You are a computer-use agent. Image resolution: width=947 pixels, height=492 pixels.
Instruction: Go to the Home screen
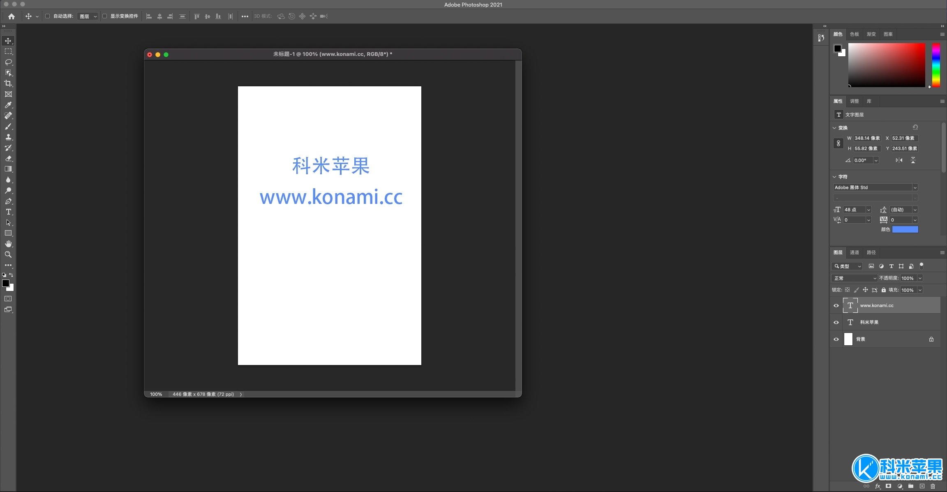[x=12, y=16]
